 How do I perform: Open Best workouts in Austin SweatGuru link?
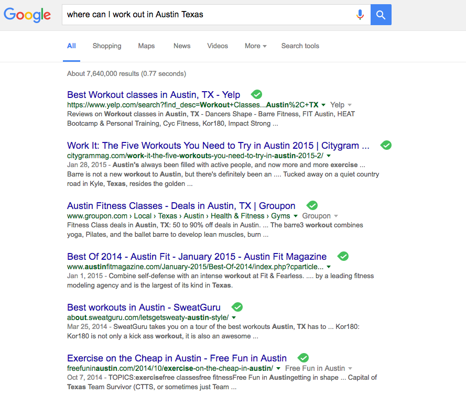click(144, 307)
